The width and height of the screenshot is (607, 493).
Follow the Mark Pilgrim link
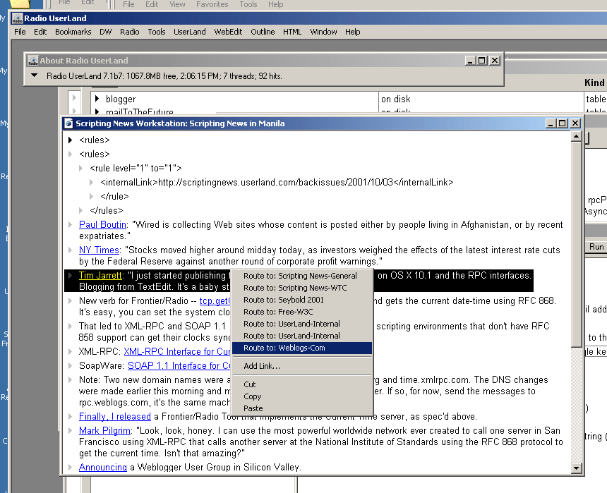coord(104,430)
